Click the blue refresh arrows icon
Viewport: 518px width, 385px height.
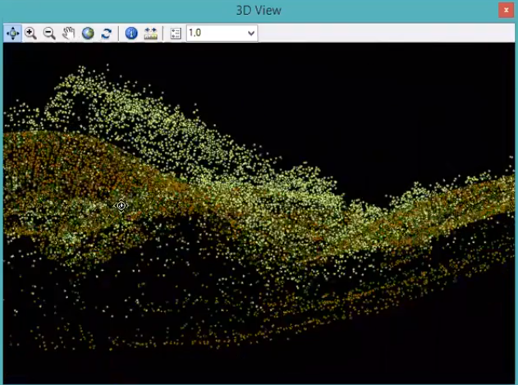click(x=107, y=34)
